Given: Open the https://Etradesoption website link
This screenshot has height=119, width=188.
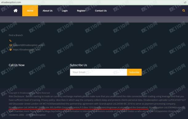Looking at the screenshot, I should tap(27, 50).
